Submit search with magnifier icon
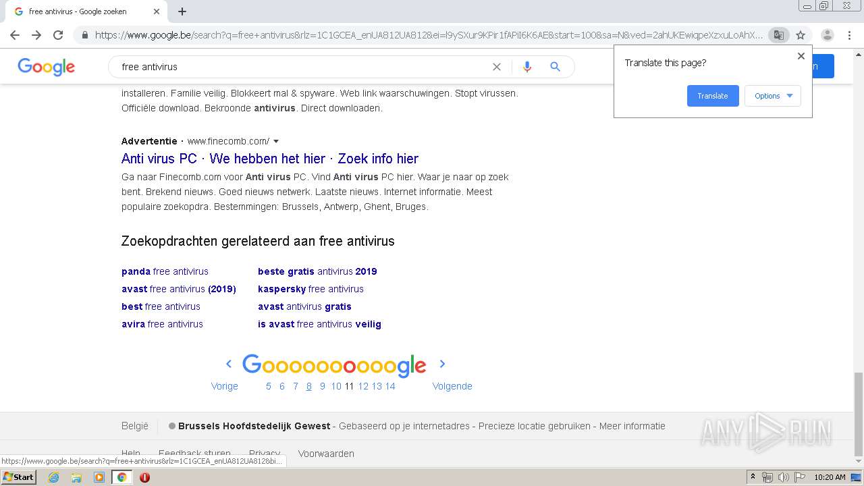864x486 pixels. [x=555, y=67]
